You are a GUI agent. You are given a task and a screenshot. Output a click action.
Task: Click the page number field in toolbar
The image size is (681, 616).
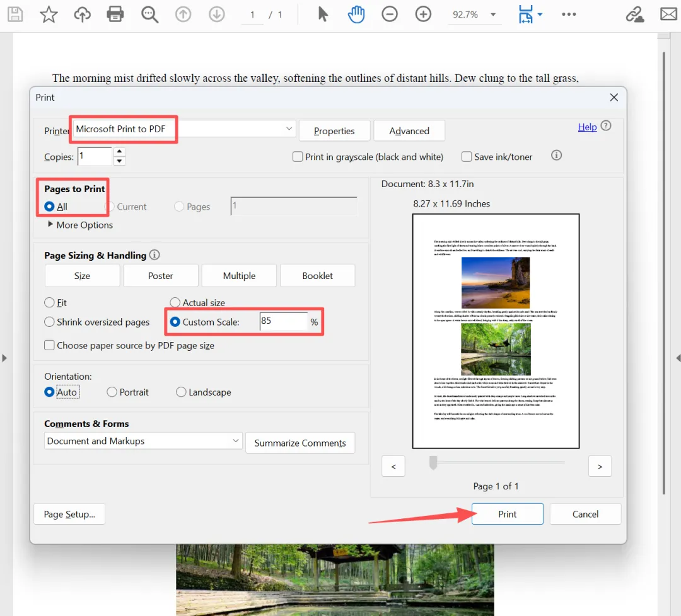point(252,14)
